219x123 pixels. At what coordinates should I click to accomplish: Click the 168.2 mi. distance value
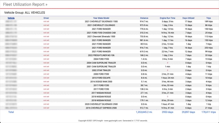click(144, 55)
